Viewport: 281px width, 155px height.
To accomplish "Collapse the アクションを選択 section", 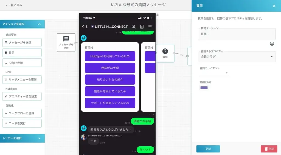I will pyautogui.click(x=39, y=24).
